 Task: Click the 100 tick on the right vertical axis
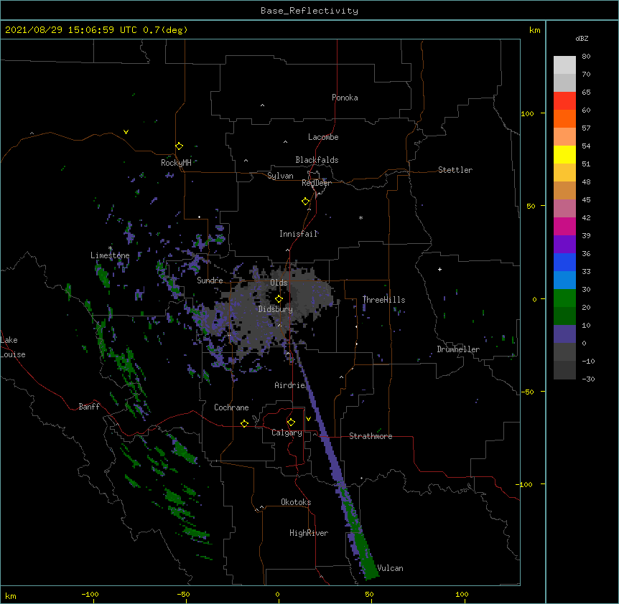coord(527,113)
